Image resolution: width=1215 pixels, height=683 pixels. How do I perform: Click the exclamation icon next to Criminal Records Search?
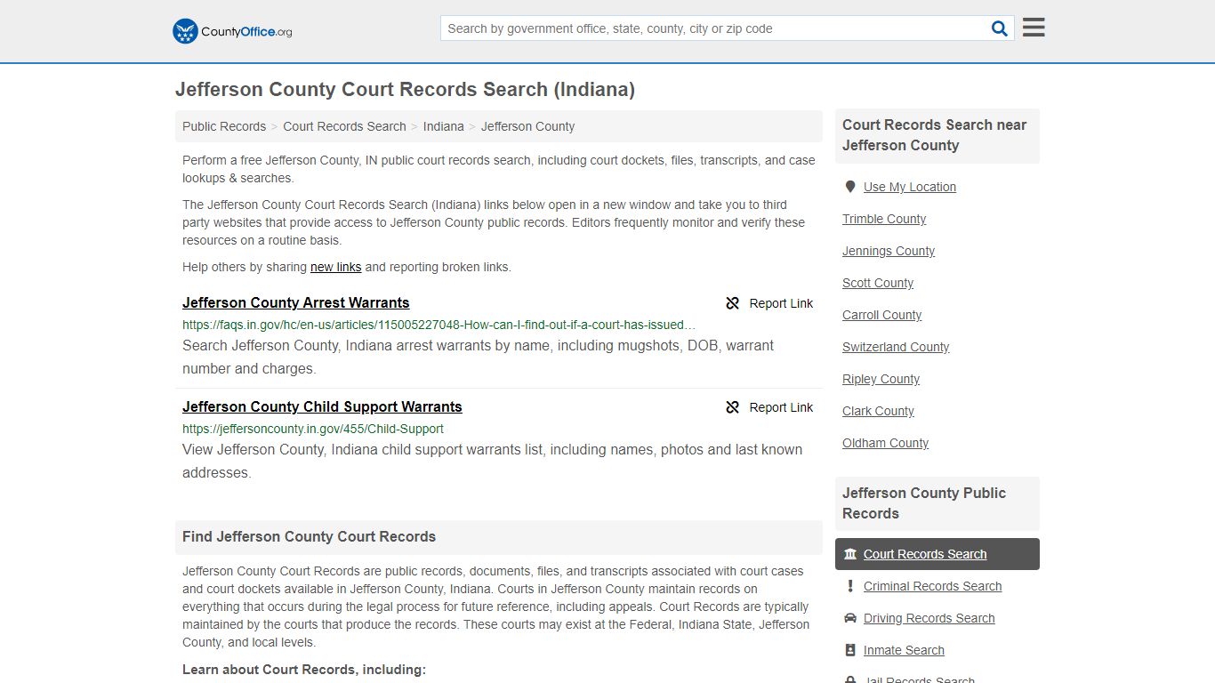tap(850, 586)
